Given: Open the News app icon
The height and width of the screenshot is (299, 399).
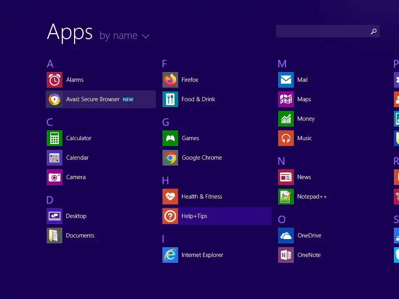Looking at the screenshot, I should 286,177.
